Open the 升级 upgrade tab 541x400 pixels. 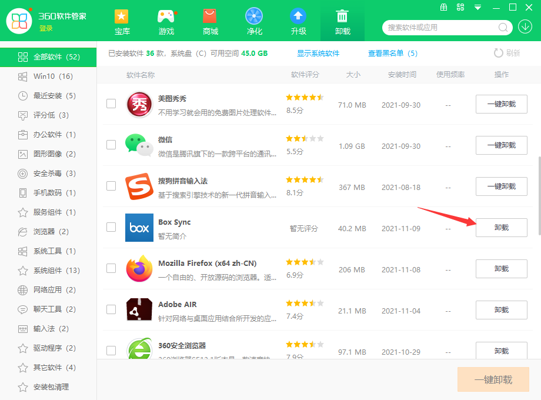click(299, 22)
